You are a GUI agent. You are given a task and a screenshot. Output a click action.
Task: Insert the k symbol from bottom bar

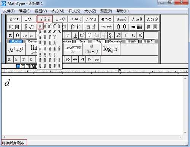[17, 59]
